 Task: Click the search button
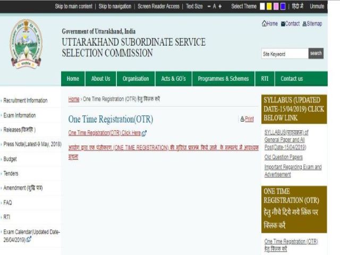[x=316, y=53]
